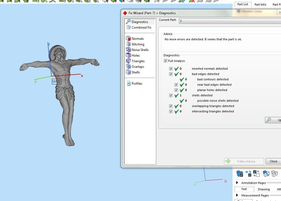Open the Diagnostics page in Fix Wizard
The height and width of the screenshot is (201, 281).
pyautogui.click(x=140, y=22)
